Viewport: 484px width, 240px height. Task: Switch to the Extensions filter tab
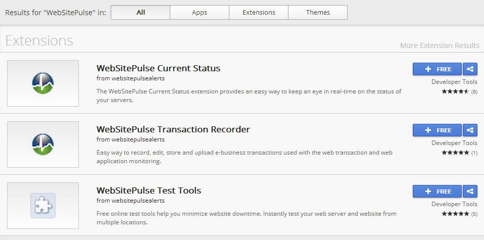pos(259,12)
